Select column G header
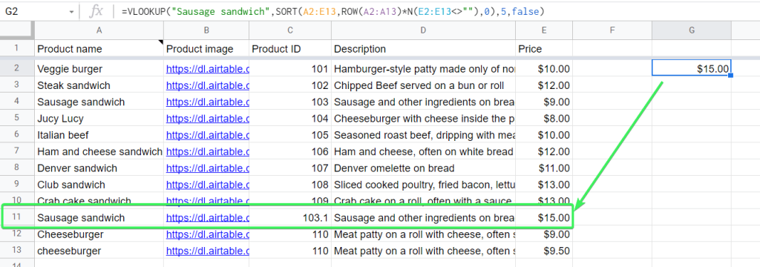Viewport: 760px width, 267px height. point(692,30)
